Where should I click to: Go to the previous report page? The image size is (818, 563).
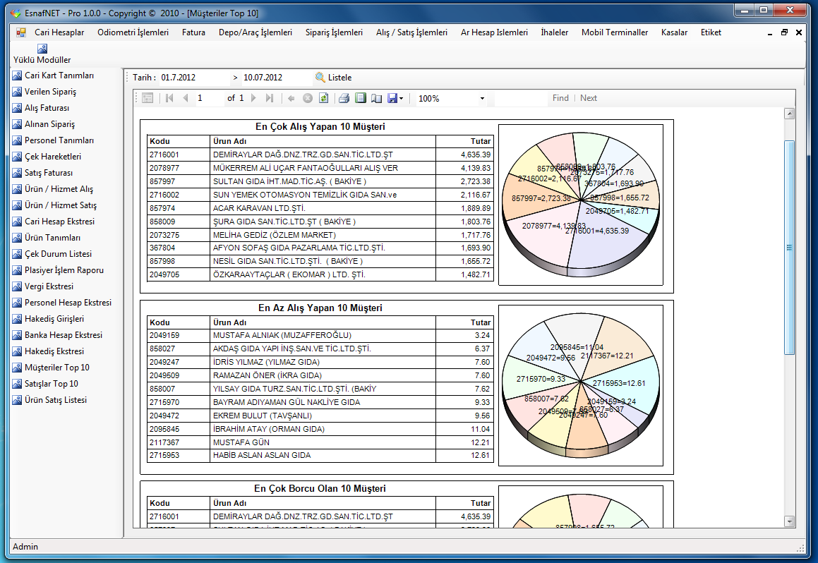point(185,98)
